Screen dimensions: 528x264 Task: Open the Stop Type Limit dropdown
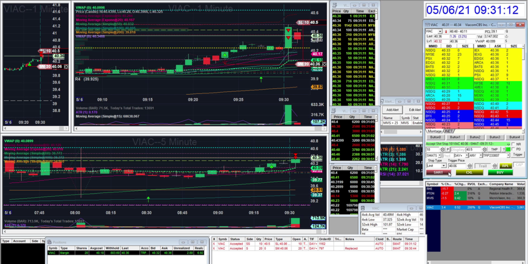click(444, 165)
